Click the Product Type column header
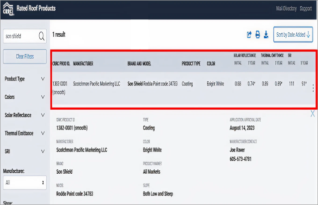Image resolution: width=318 pixels, height=205 pixels. tap(191, 64)
